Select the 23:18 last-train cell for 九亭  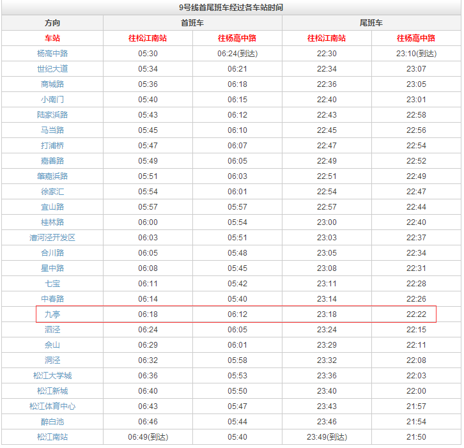pos(327,314)
